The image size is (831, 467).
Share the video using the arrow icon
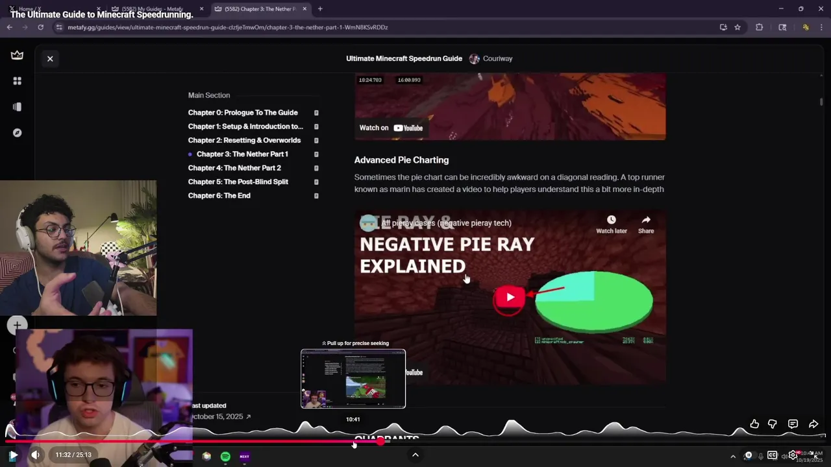[x=813, y=424]
